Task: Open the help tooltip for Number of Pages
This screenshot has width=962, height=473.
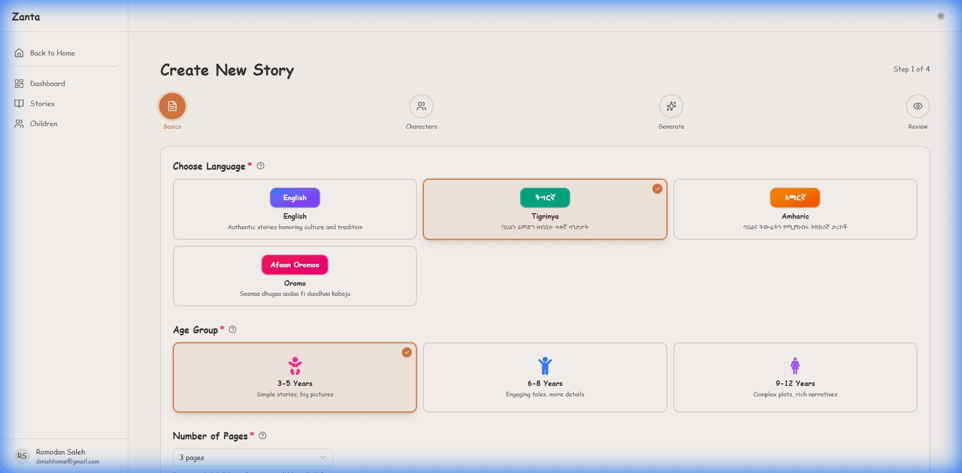Action: [263, 435]
